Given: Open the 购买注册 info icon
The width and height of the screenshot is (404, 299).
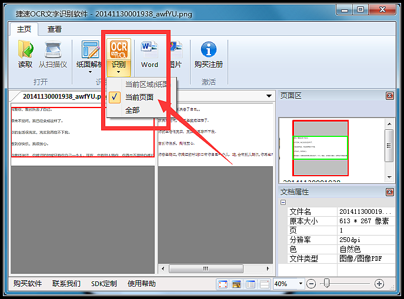Looking at the screenshot, I should 208,49.
